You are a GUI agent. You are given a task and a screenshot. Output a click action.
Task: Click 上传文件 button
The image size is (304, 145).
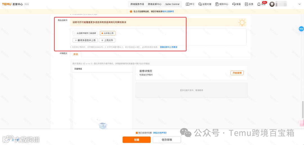pos(107,40)
